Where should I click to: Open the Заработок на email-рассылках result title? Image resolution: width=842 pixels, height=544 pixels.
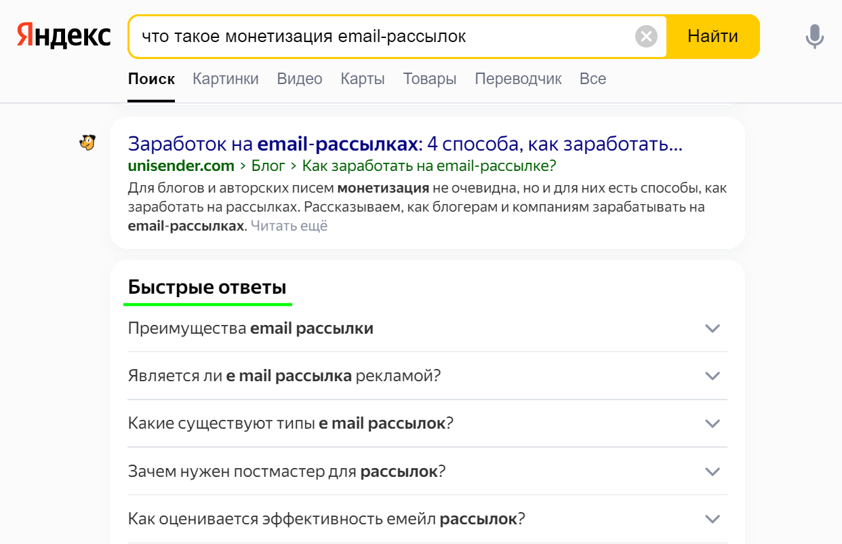(x=405, y=144)
